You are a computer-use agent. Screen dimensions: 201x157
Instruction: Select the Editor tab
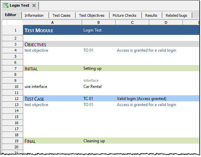click(11, 15)
